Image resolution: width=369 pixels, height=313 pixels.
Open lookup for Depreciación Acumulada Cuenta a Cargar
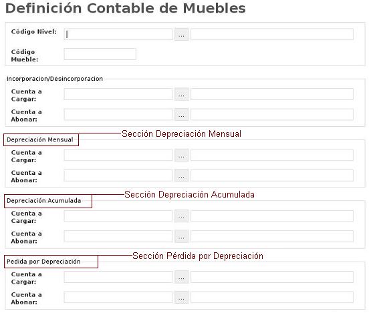[x=181, y=216]
